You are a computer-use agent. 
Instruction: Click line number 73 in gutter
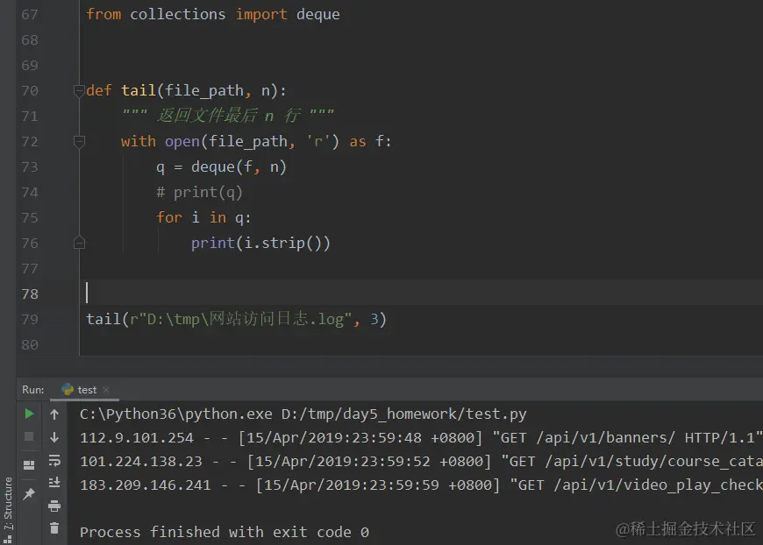[30, 166]
